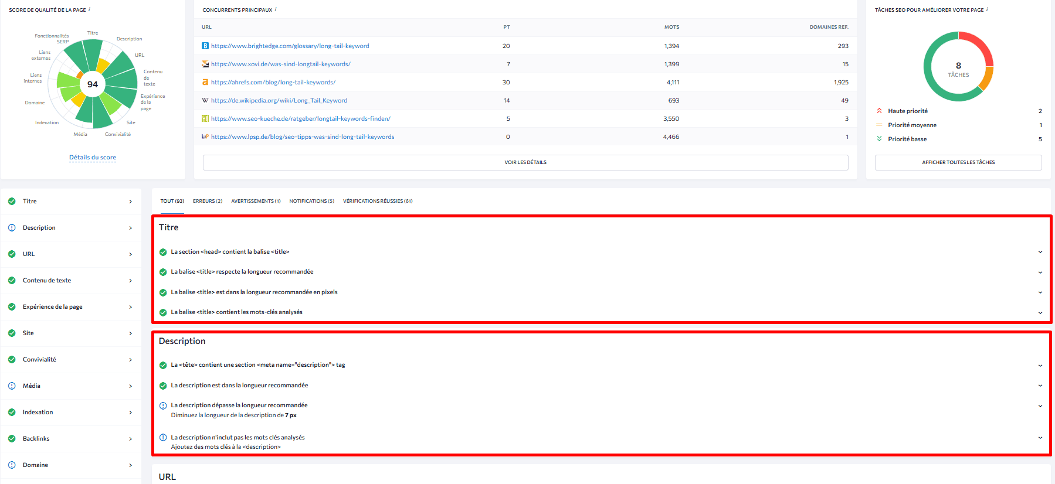Screen dimensions: 1055x484
Task: Click the red segment of tasks donut chart
Action: click(x=981, y=45)
